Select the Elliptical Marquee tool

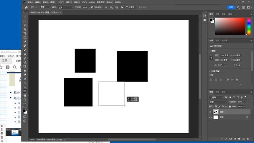pos(25,21)
